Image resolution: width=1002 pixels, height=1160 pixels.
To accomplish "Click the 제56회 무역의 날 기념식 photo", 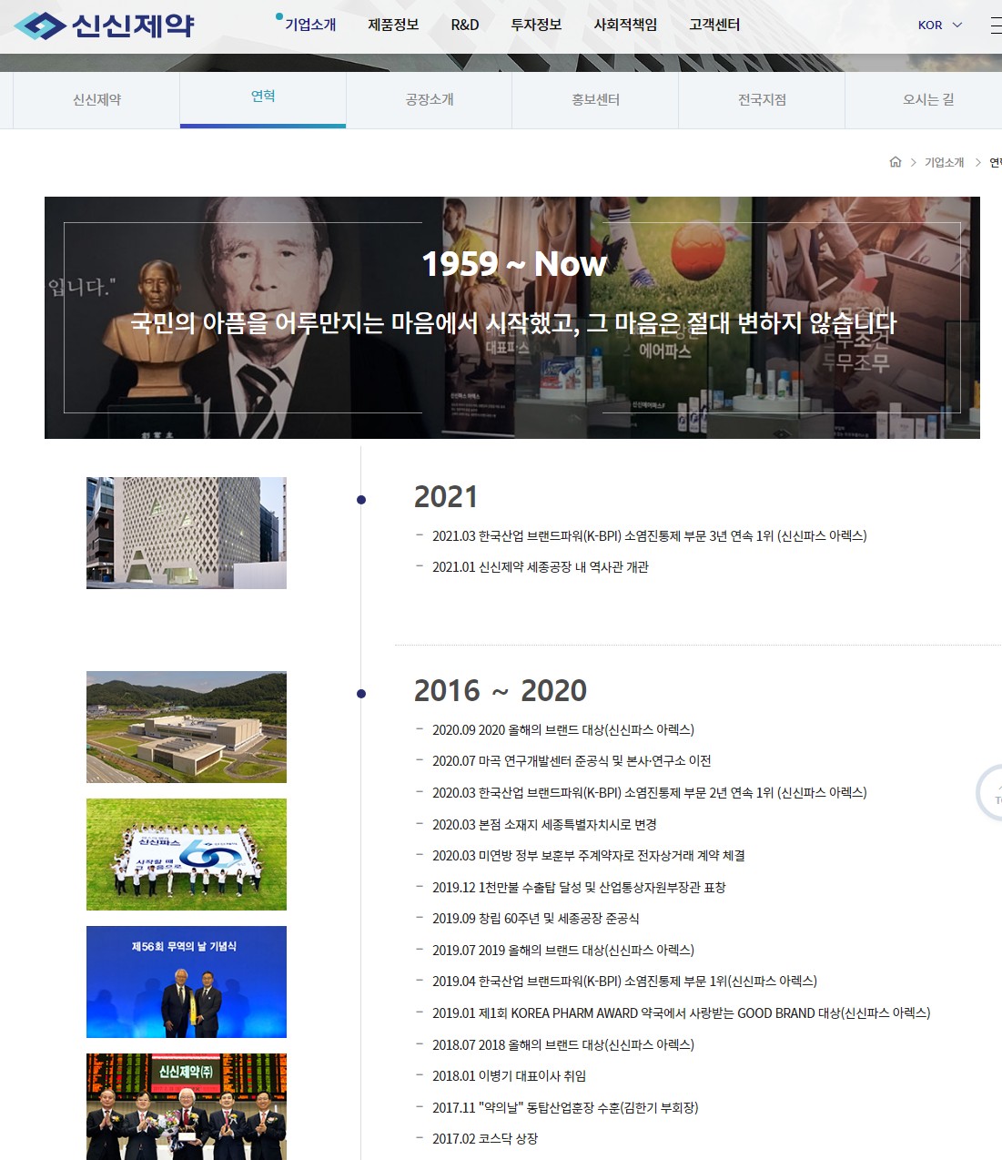I will [187, 982].
